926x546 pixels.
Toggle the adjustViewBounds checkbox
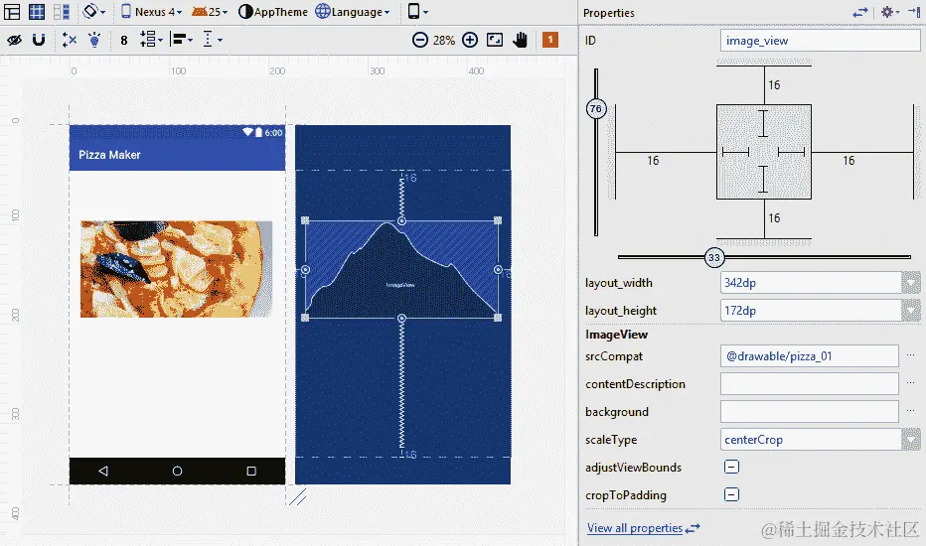[x=731, y=467]
